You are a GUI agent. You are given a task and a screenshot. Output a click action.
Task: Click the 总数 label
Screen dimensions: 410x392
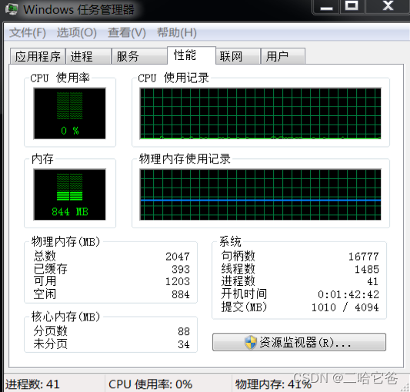[x=45, y=256]
